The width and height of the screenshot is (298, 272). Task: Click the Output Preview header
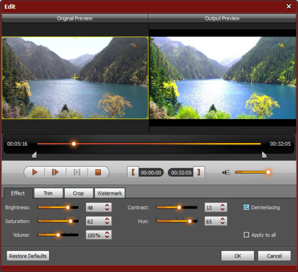(x=222, y=18)
